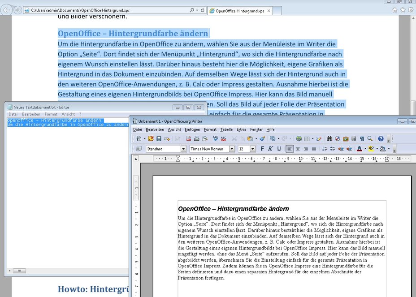416x297 pixels.
Task: Open a file with the Open icon
Action: (151, 138)
